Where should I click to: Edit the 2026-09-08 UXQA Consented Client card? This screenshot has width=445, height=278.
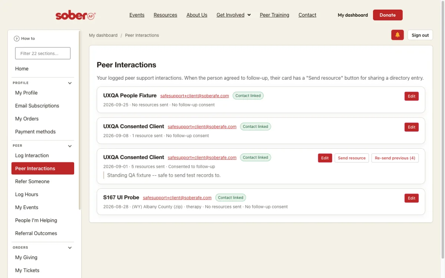tap(412, 127)
